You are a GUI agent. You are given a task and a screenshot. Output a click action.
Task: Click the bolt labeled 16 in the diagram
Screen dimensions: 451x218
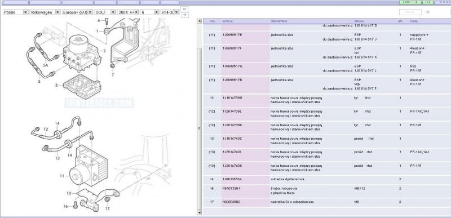click(x=76, y=205)
